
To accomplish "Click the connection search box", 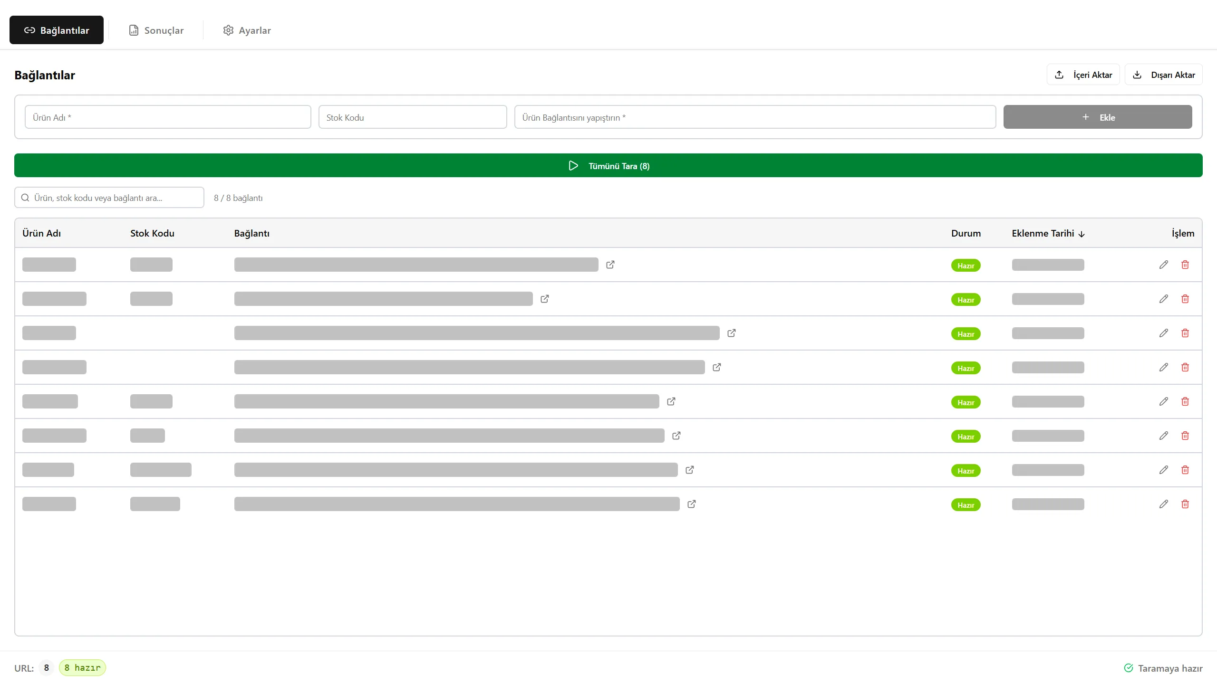I will pos(109,198).
